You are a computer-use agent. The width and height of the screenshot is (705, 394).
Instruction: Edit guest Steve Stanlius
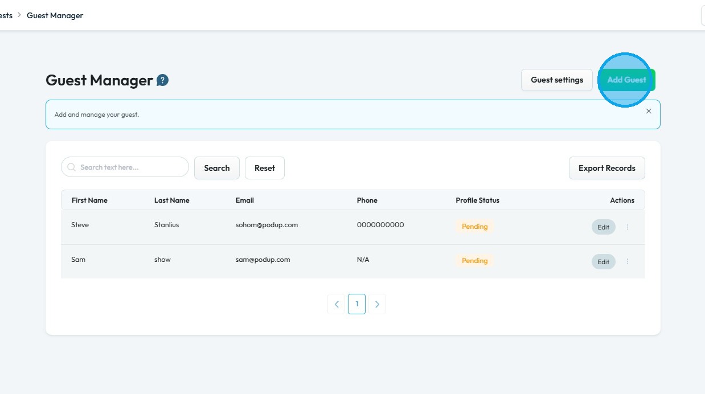[603, 227]
